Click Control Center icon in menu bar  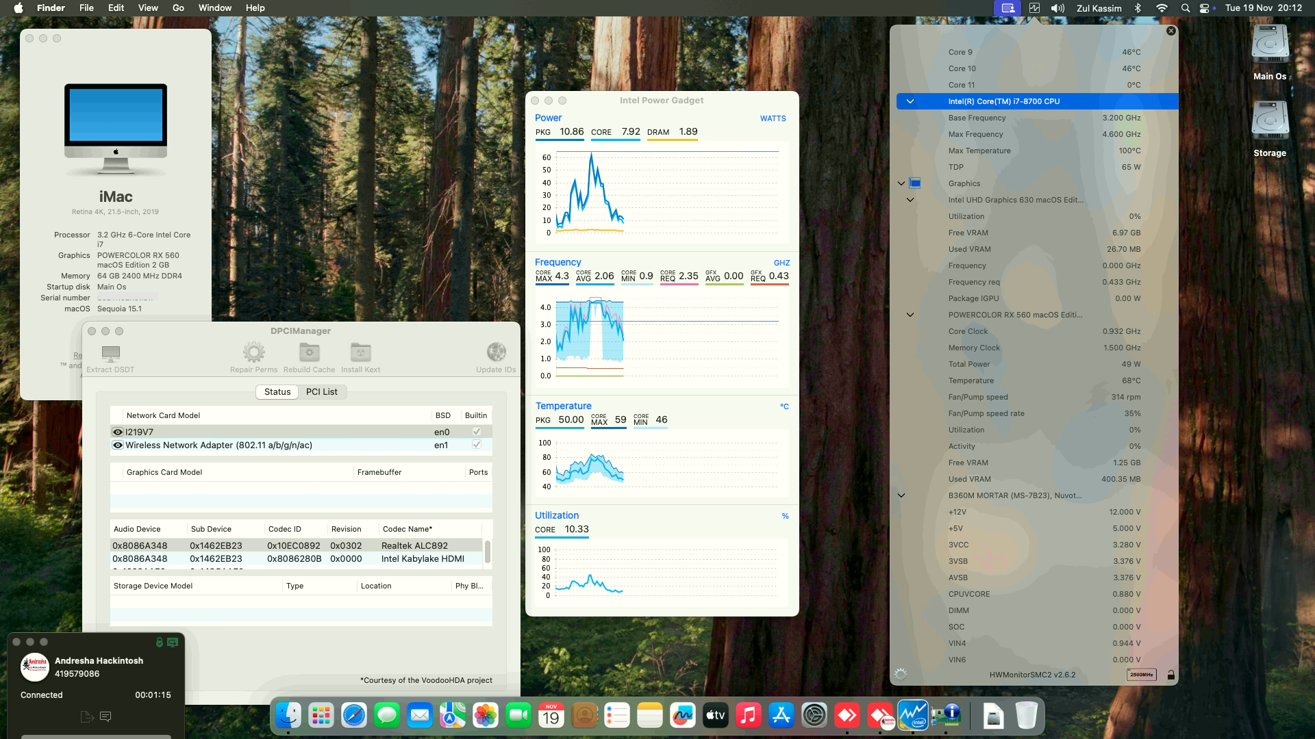pos(1205,8)
